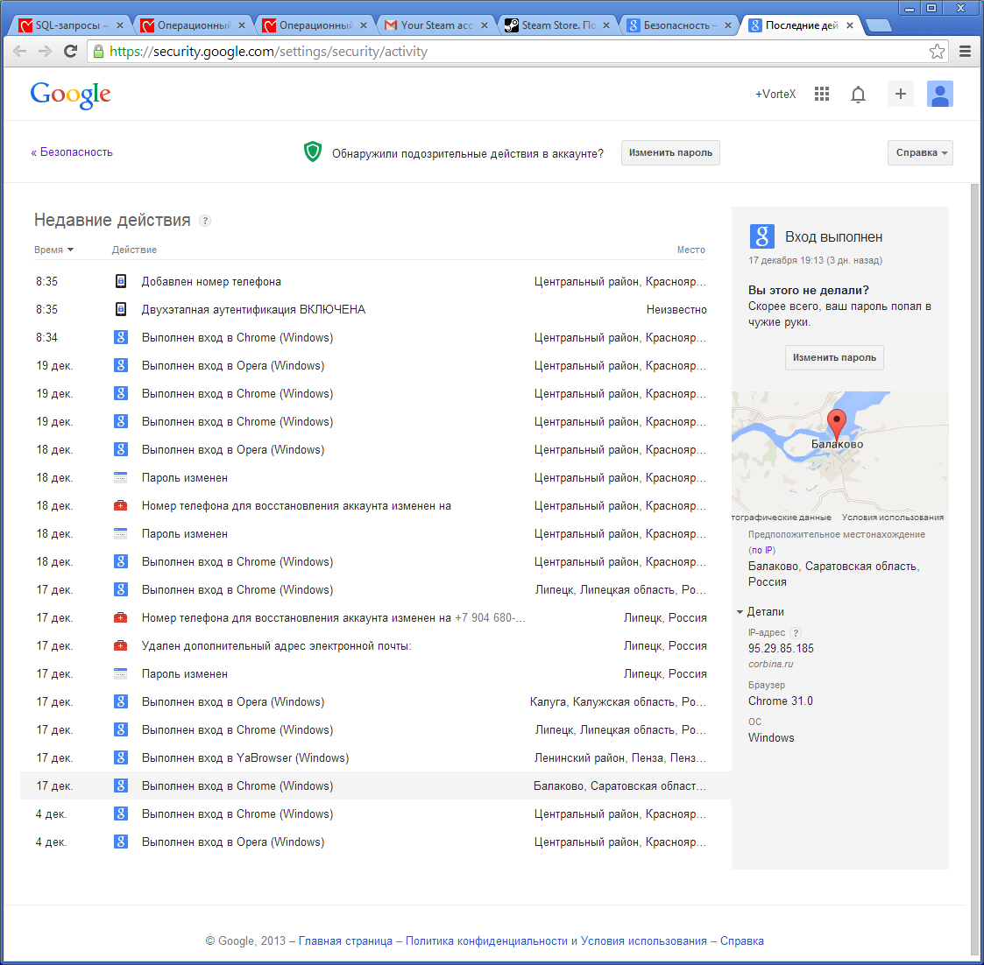Open the Справка dropdown button
Screen dimensions: 984x965
point(920,152)
